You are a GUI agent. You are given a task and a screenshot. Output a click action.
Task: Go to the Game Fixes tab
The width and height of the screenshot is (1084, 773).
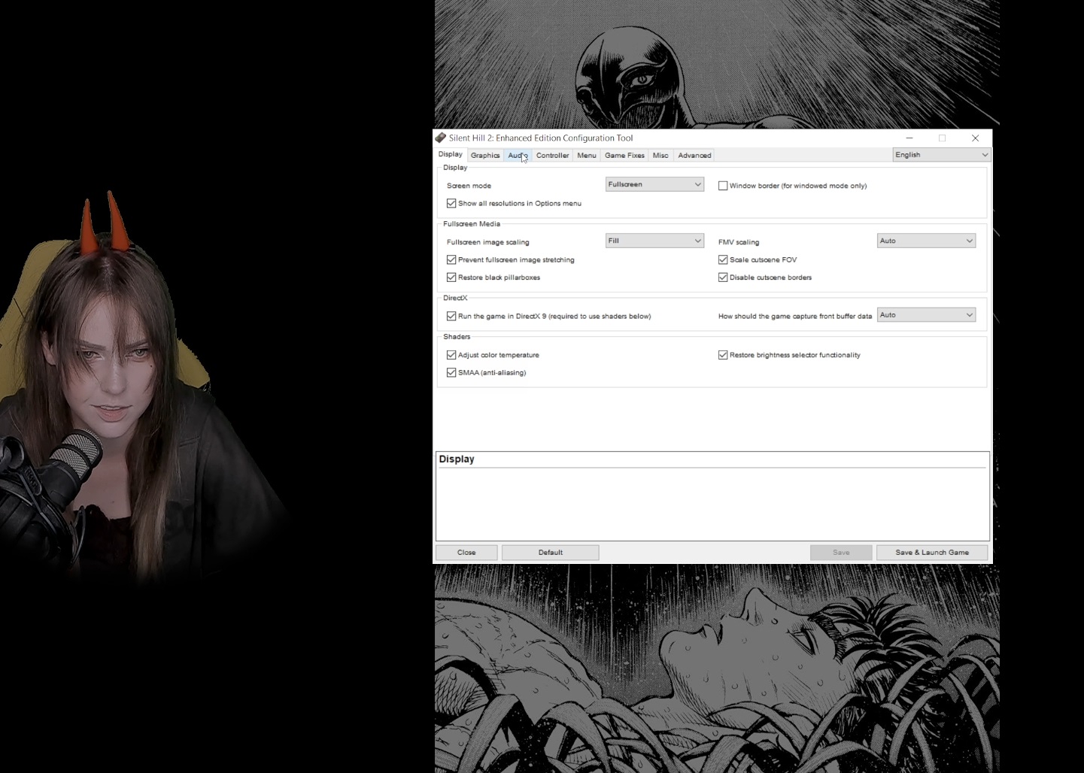pyautogui.click(x=624, y=156)
